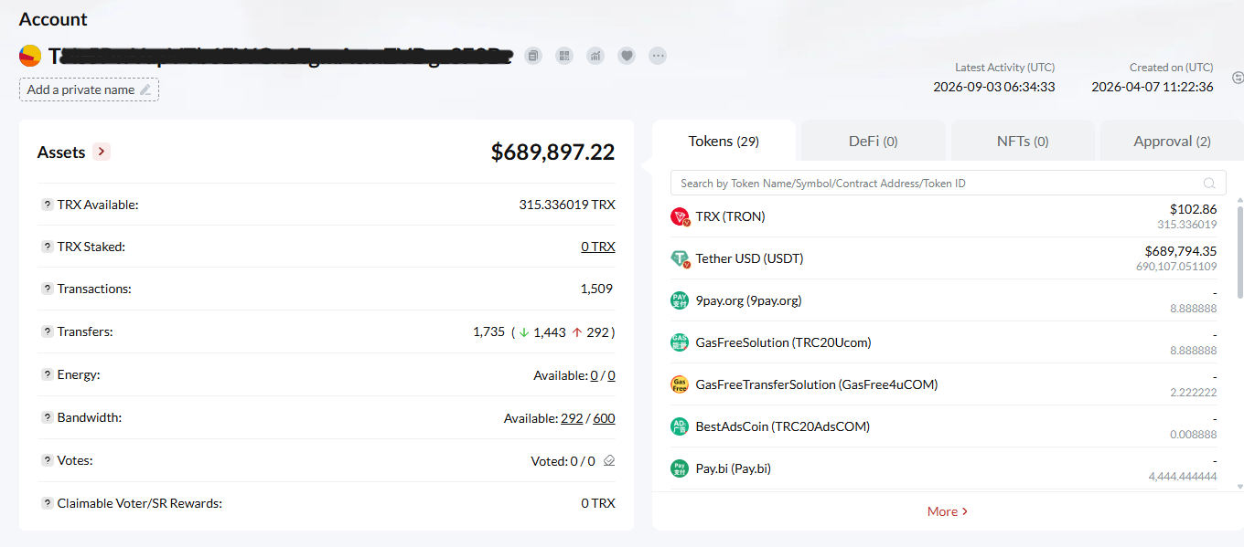Click the help icon beside Transactions
The width and height of the screenshot is (1244, 547).
tap(47, 289)
